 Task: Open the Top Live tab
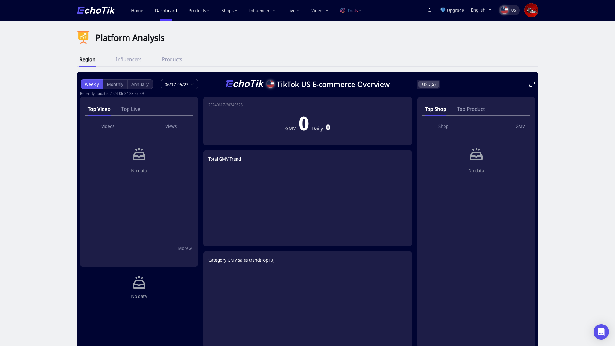pyautogui.click(x=131, y=109)
